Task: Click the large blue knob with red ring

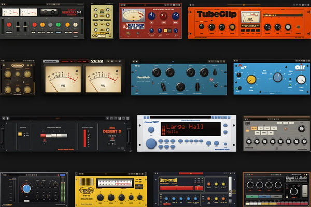Action: pyautogui.click(x=26, y=188)
